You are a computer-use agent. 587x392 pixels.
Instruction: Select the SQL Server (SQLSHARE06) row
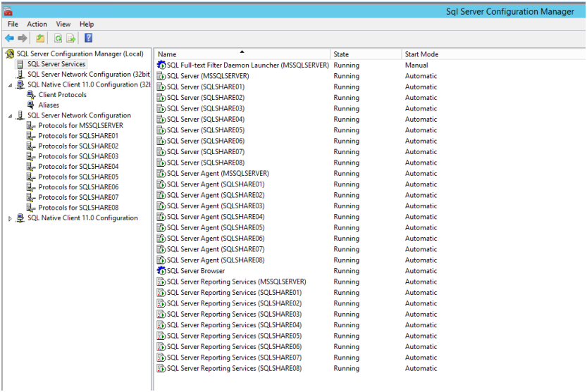297,141
